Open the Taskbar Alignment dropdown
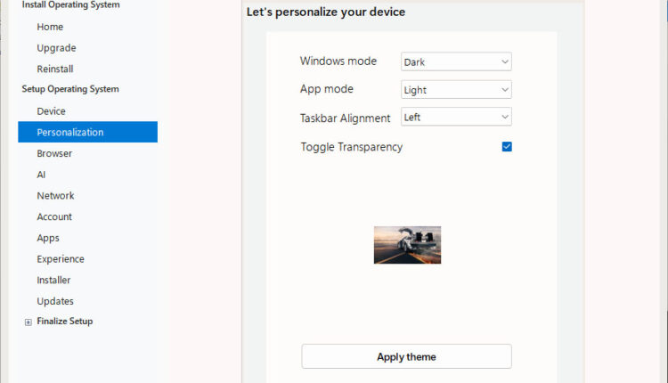Image resolution: width=668 pixels, height=383 pixels. click(x=456, y=117)
